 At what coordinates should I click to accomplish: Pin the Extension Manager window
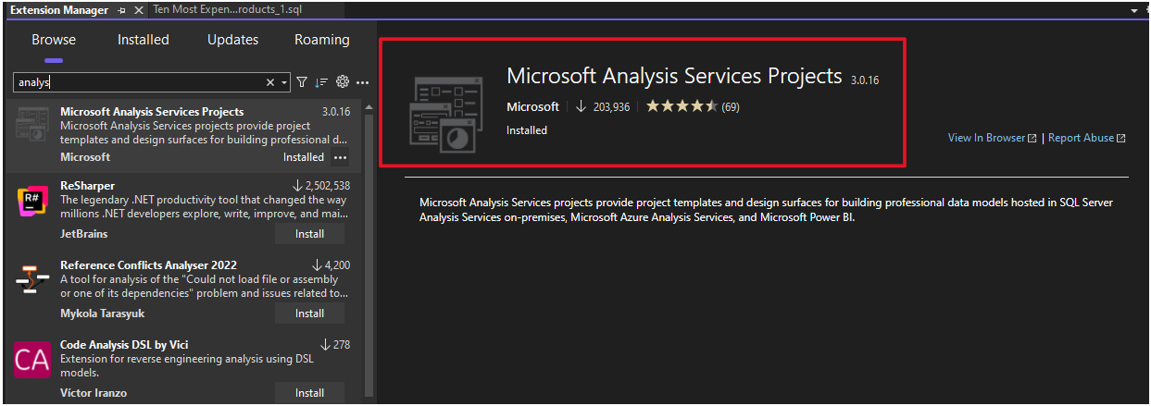click(x=122, y=10)
